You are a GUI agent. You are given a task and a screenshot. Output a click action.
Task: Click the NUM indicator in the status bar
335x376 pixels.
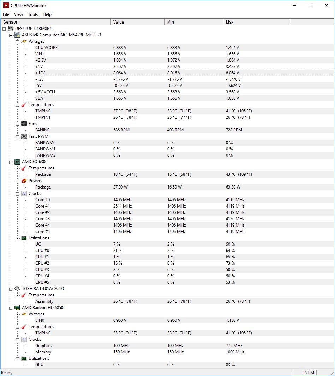pyautogui.click(x=309, y=372)
